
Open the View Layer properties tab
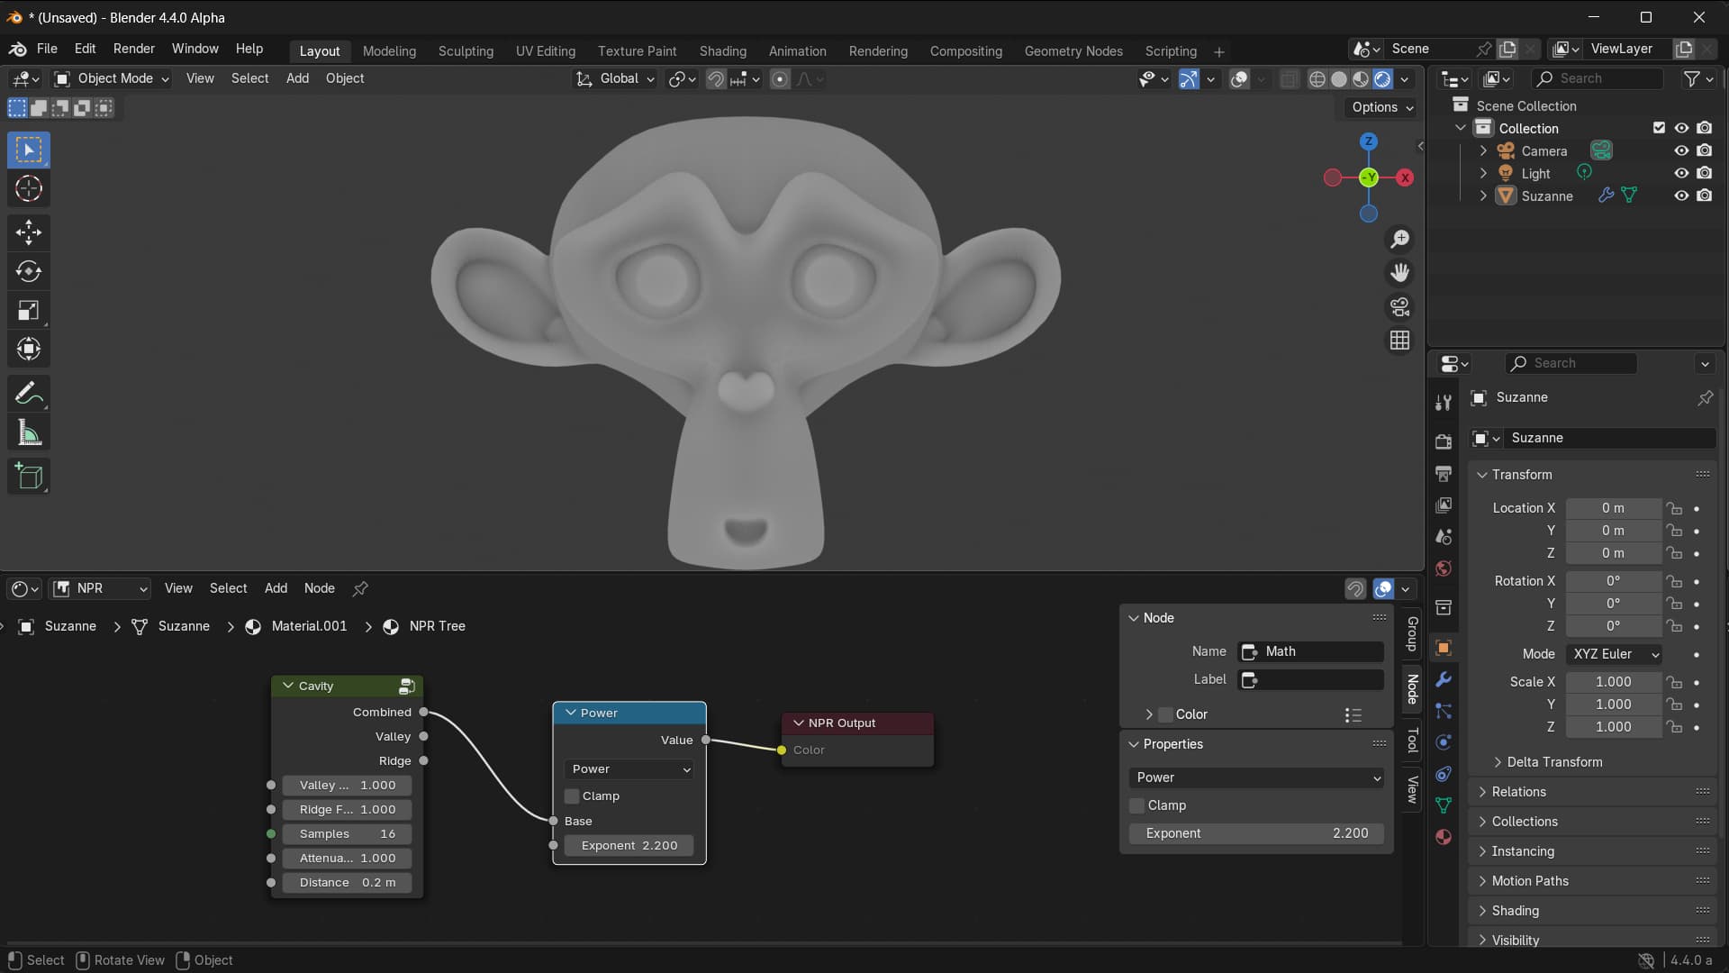click(1444, 505)
